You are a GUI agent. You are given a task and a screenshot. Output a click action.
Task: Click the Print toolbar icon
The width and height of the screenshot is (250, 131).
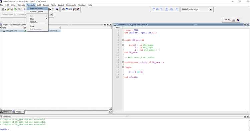tap(19, 9)
